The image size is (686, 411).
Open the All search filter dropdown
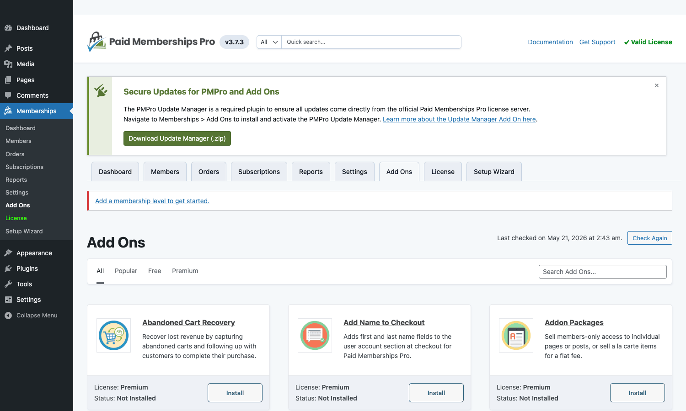[269, 42]
